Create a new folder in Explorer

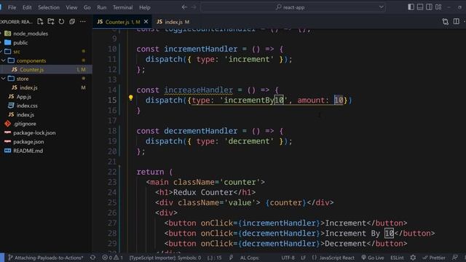pyautogui.click(x=51, y=21)
